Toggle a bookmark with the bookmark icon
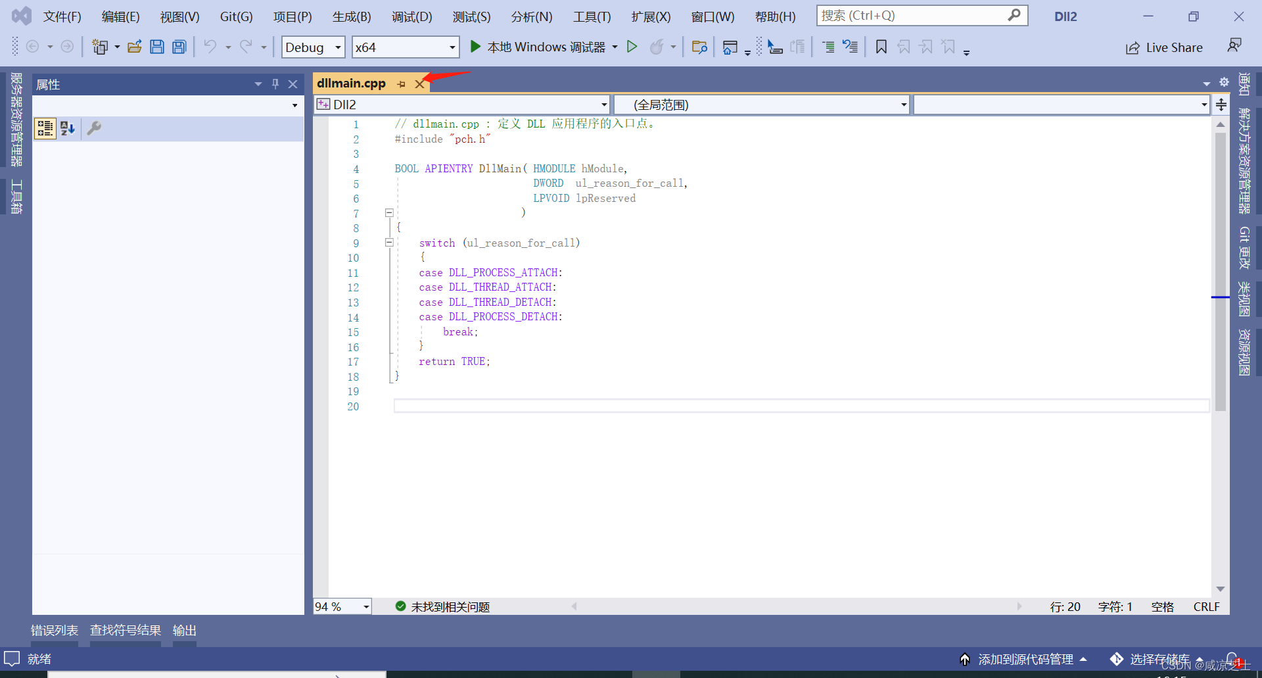 pos(881,46)
